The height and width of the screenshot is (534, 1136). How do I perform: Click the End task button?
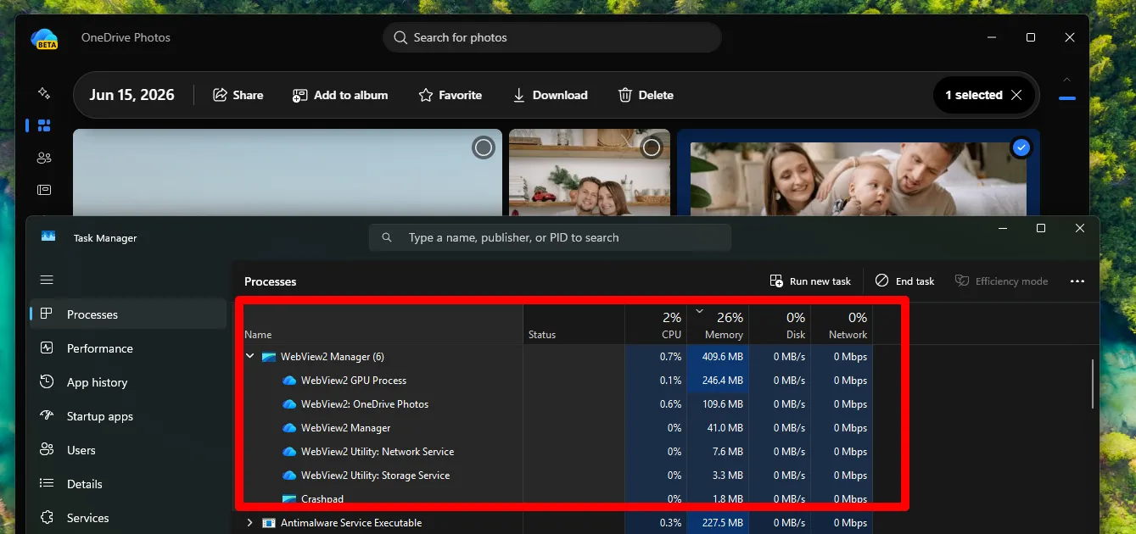pyautogui.click(x=904, y=281)
